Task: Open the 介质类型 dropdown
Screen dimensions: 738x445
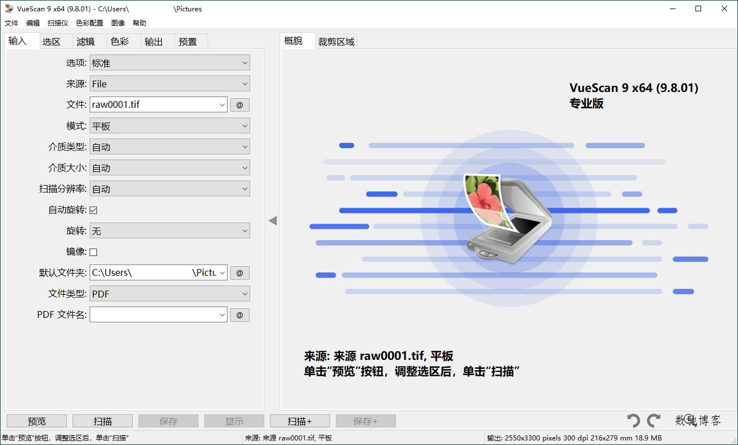Action: click(x=170, y=147)
